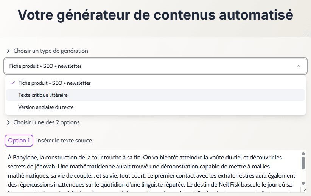Click the word "Babylone" in the source text
Image resolution: width=311 pixels, height=196 pixels.
pos(25,157)
